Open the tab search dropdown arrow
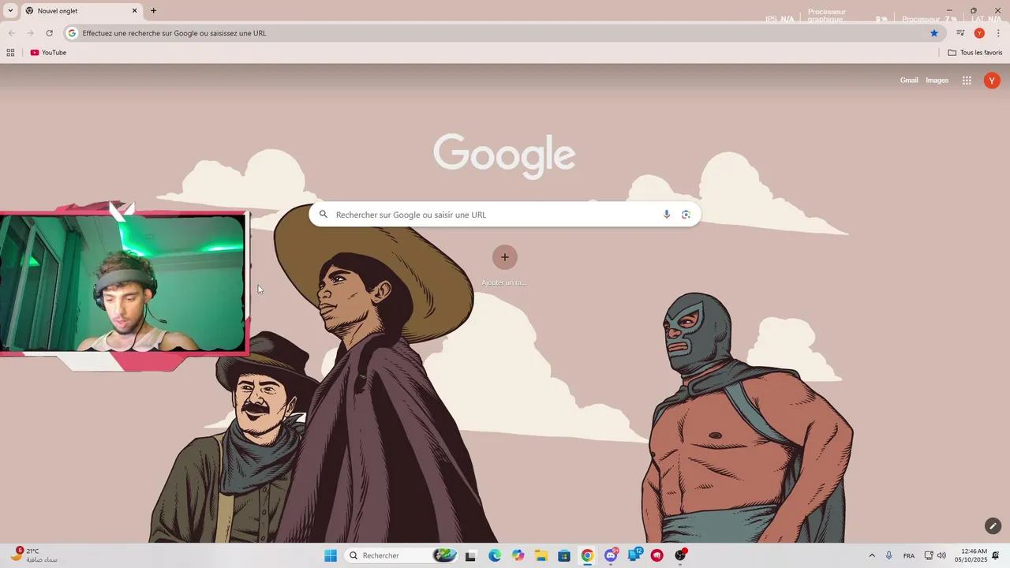 (10, 11)
